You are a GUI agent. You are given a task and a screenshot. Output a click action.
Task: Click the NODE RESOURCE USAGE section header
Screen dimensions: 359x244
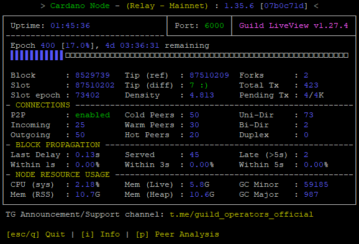(63, 174)
